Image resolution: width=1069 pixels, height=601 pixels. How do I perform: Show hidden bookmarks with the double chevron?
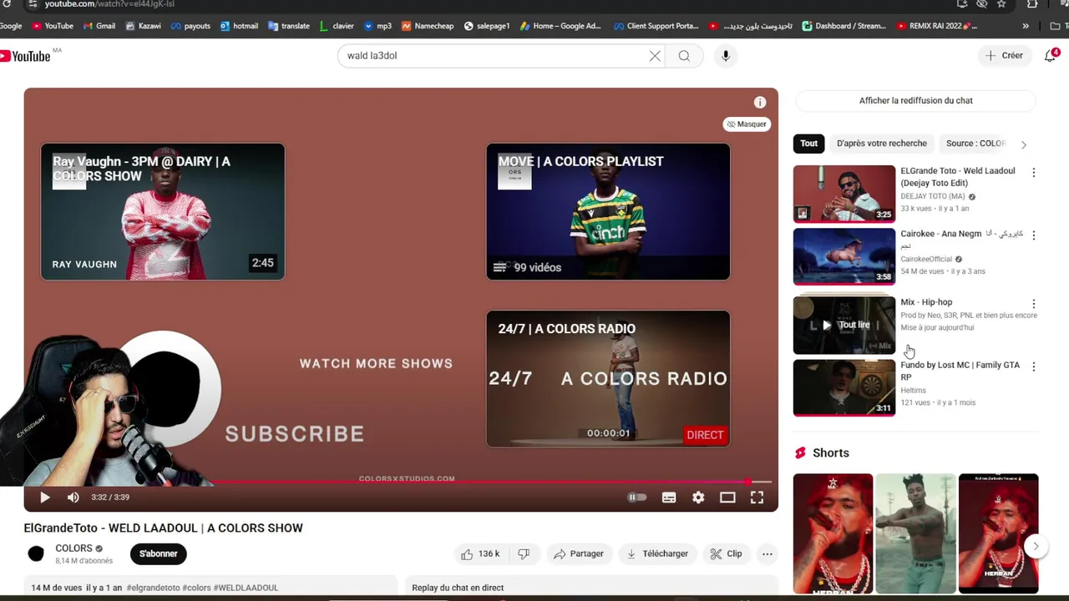(1026, 26)
